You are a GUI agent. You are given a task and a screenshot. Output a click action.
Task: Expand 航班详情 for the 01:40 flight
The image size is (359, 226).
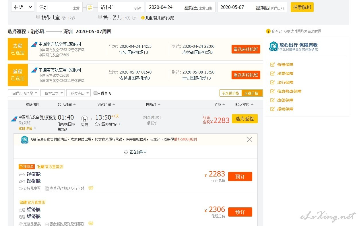pyautogui.click(x=28, y=128)
